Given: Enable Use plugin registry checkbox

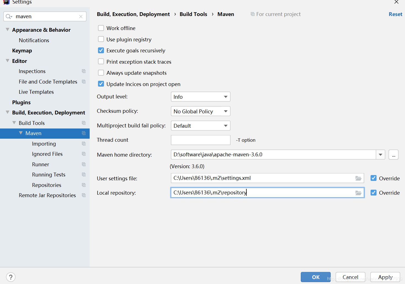Looking at the screenshot, I should click(x=101, y=39).
